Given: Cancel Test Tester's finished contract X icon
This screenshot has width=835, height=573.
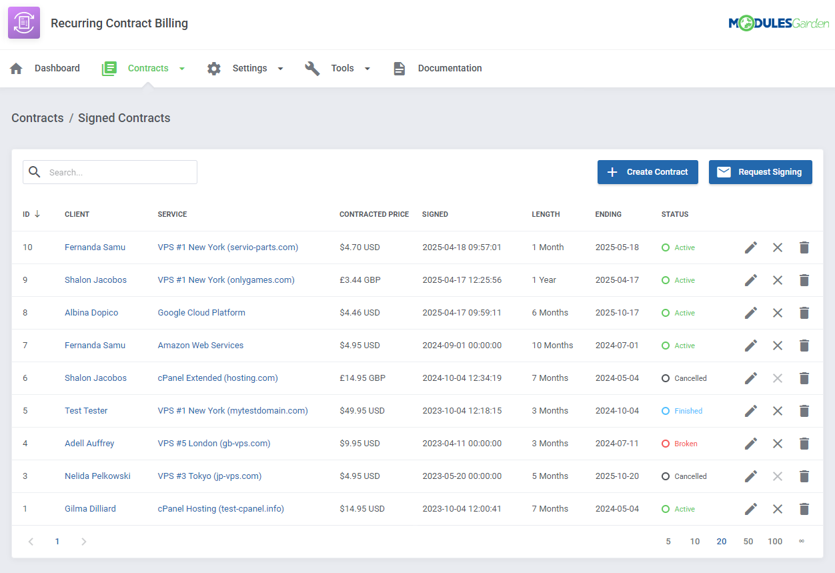Looking at the screenshot, I should (x=778, y=411).
